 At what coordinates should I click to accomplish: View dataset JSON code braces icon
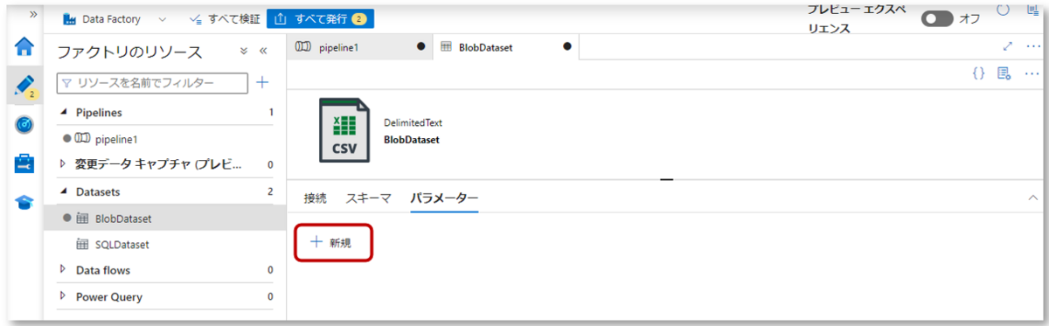click(978, 73)
